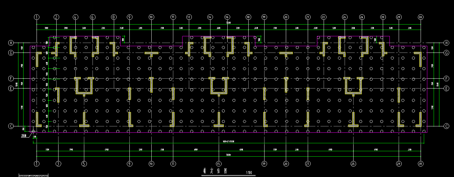
Task: Select axis bubble 12 in the drawing
Action: tap(189, 17)
